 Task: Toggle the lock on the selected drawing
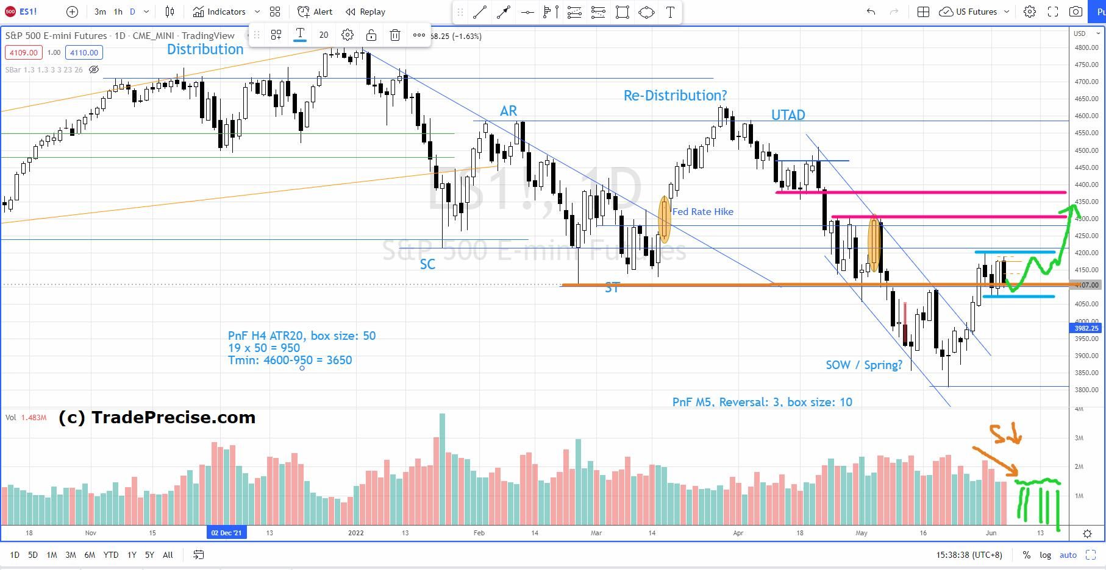click(x=371, y=35)
